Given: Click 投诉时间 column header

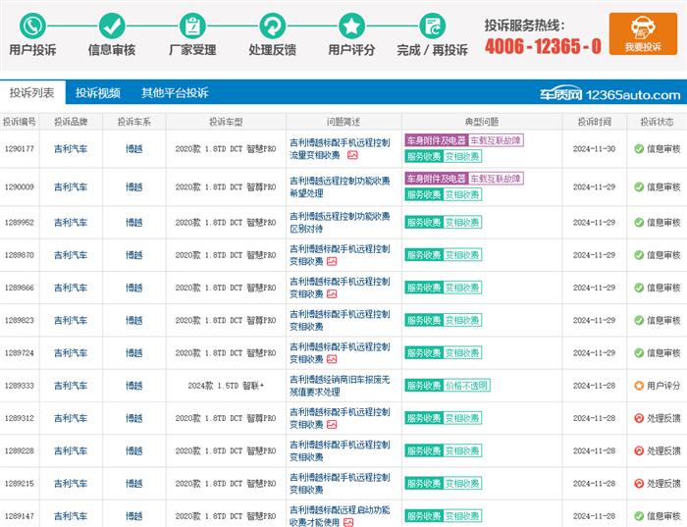Looking at the screenshot, I should click(x=594, y=122).
